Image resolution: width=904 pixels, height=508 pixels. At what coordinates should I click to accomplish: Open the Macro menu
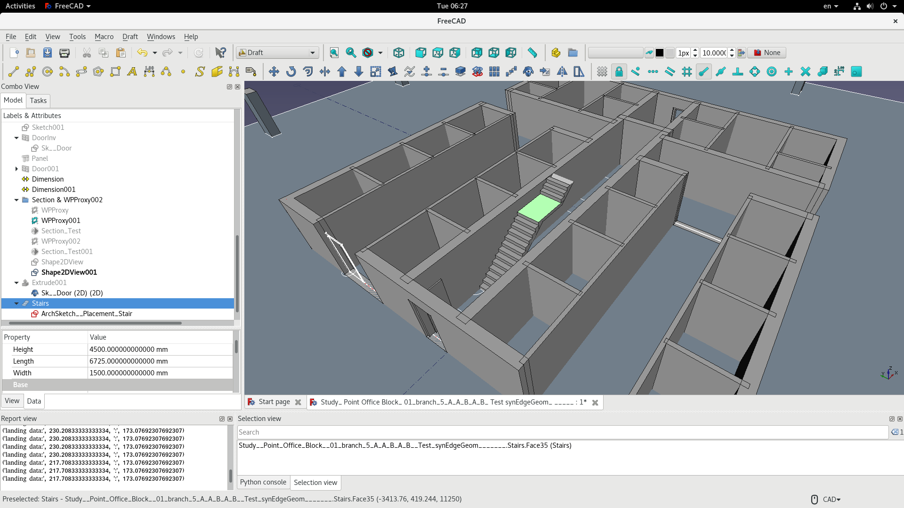click(x=104, y=37)
